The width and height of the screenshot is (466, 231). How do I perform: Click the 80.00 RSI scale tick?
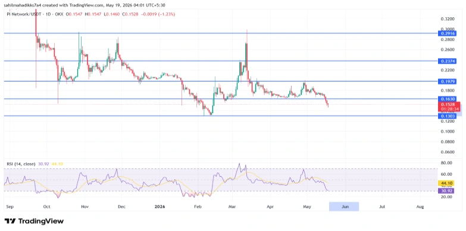[x=446, y=163]
